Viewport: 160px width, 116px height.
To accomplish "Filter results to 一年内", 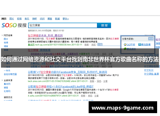I will [x=7, y=70].
